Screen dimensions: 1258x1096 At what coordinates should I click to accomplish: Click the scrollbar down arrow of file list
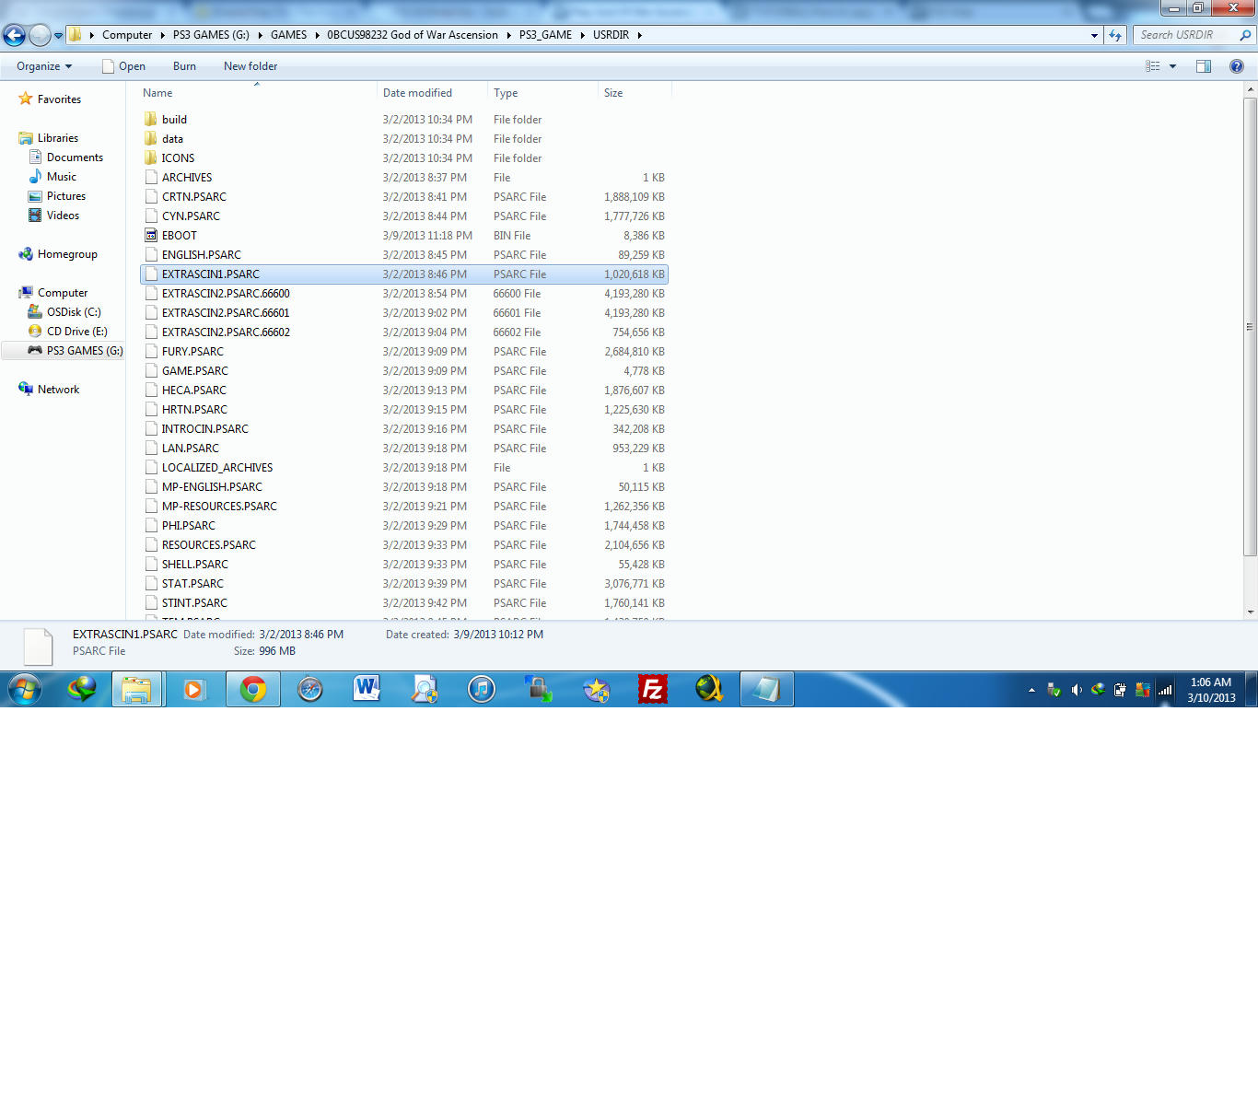point(1250,612)
